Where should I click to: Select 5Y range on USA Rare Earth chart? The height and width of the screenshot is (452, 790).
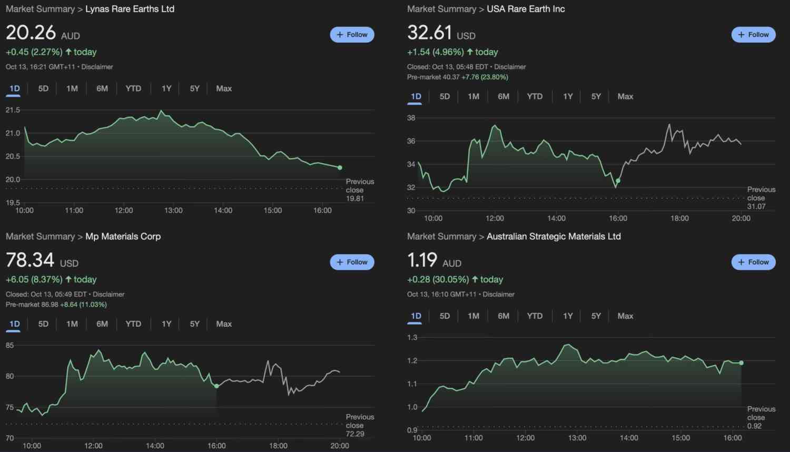596,96
